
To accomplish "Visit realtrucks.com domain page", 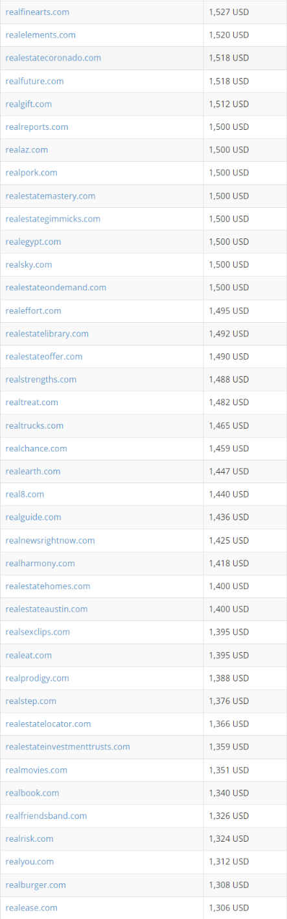I will click(x=34, y=425).
